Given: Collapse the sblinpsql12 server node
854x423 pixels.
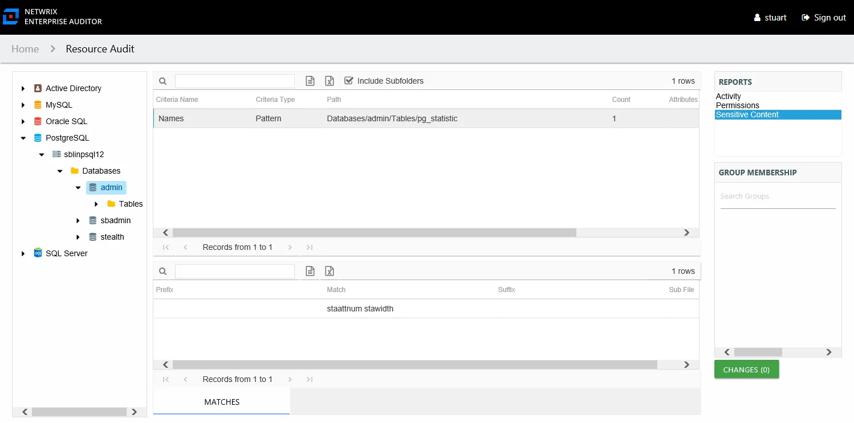Looking at the screenshot, I should coord(42,154).
